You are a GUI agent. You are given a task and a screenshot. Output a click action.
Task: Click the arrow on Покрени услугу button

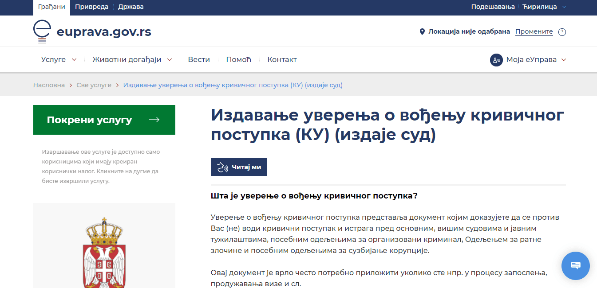pos(154,120)
